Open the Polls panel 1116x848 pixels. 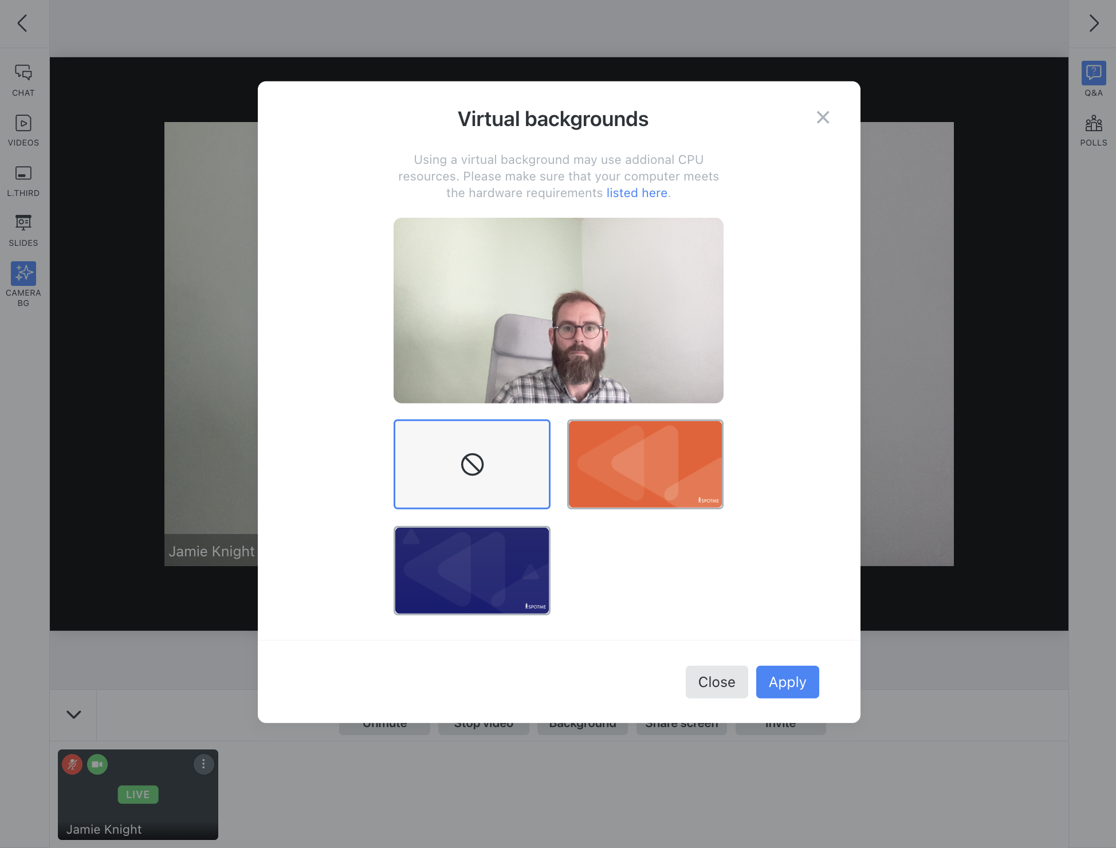pyautogui.click(x=1094, y=130)
